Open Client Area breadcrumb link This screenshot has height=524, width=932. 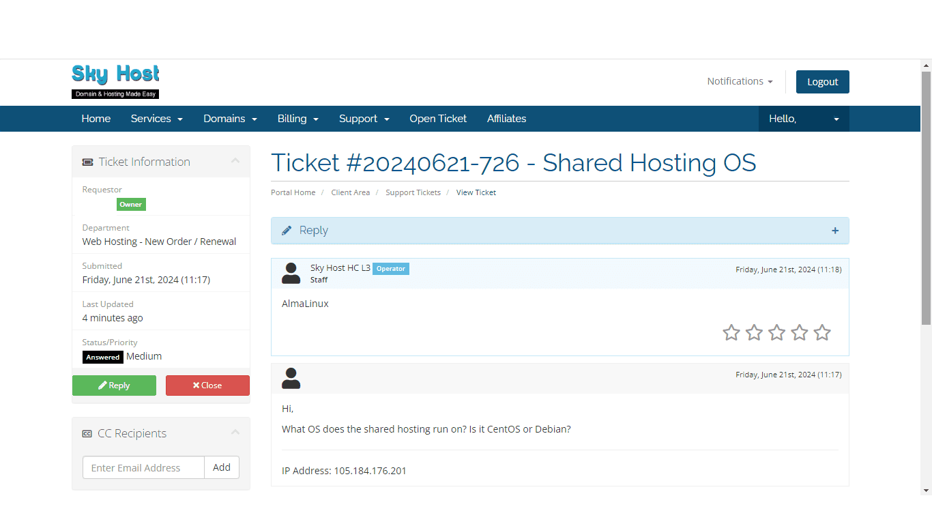tap(351, 192)
